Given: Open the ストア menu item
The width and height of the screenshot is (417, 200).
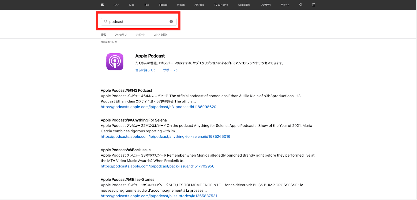Looking at the screenshot, I should [116, 5].
